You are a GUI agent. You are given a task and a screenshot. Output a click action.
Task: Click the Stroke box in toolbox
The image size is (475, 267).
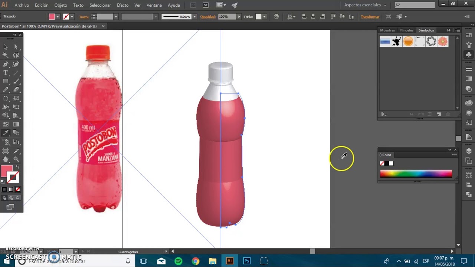pos(13,178)
